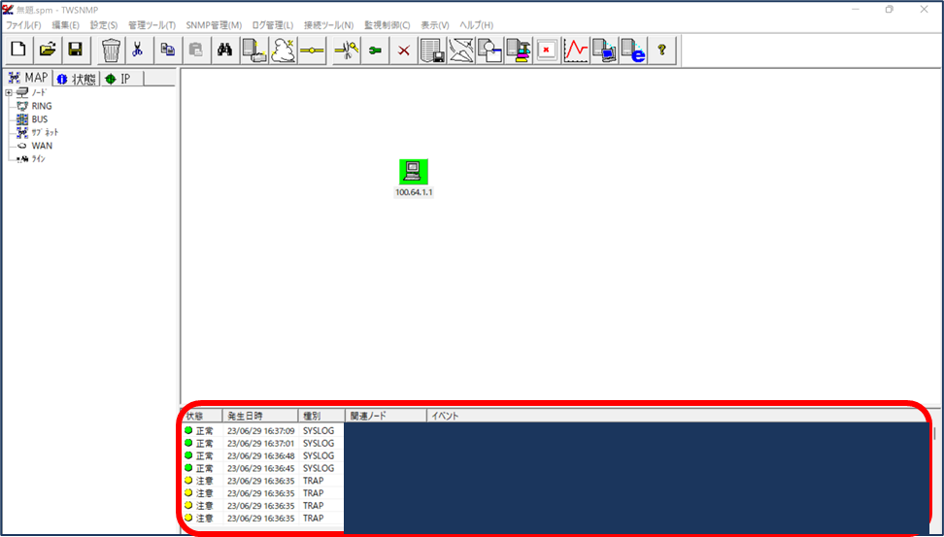Select the SYSLOG row at 16:36:48

(263, 455)
